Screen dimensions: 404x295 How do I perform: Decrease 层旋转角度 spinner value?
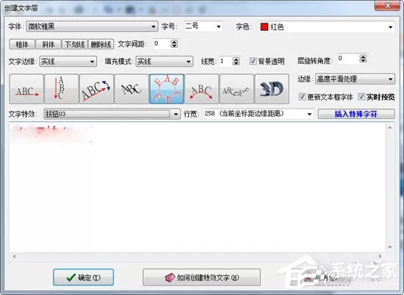[363, 61]
